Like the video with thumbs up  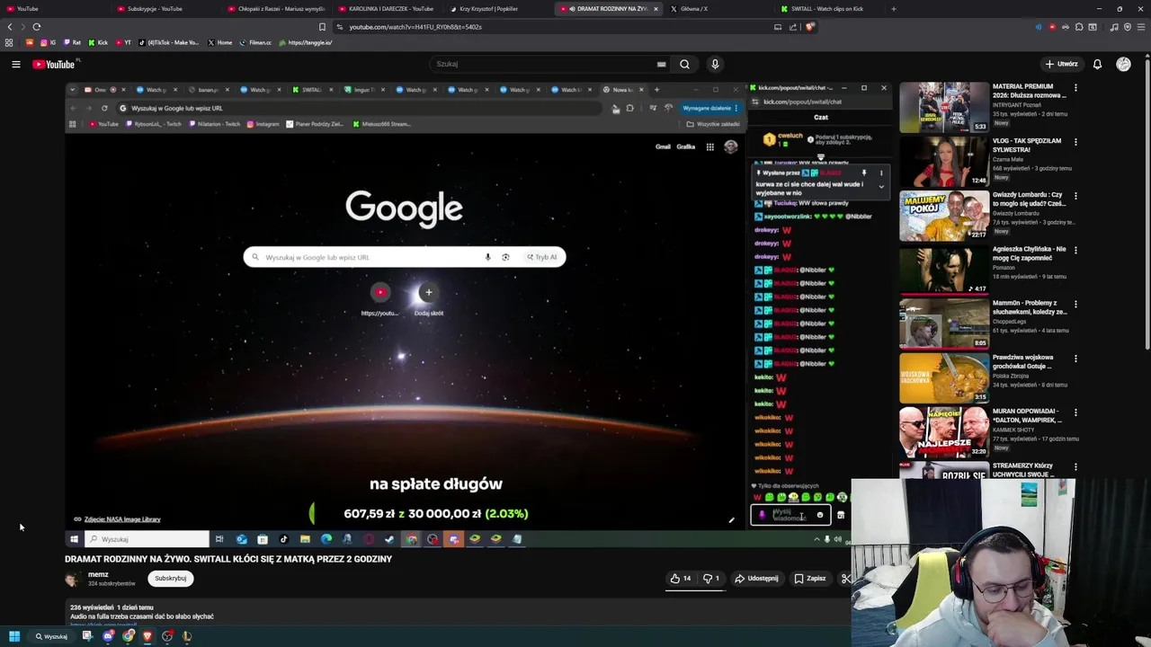pyautogui.click(x=681, y=579)
